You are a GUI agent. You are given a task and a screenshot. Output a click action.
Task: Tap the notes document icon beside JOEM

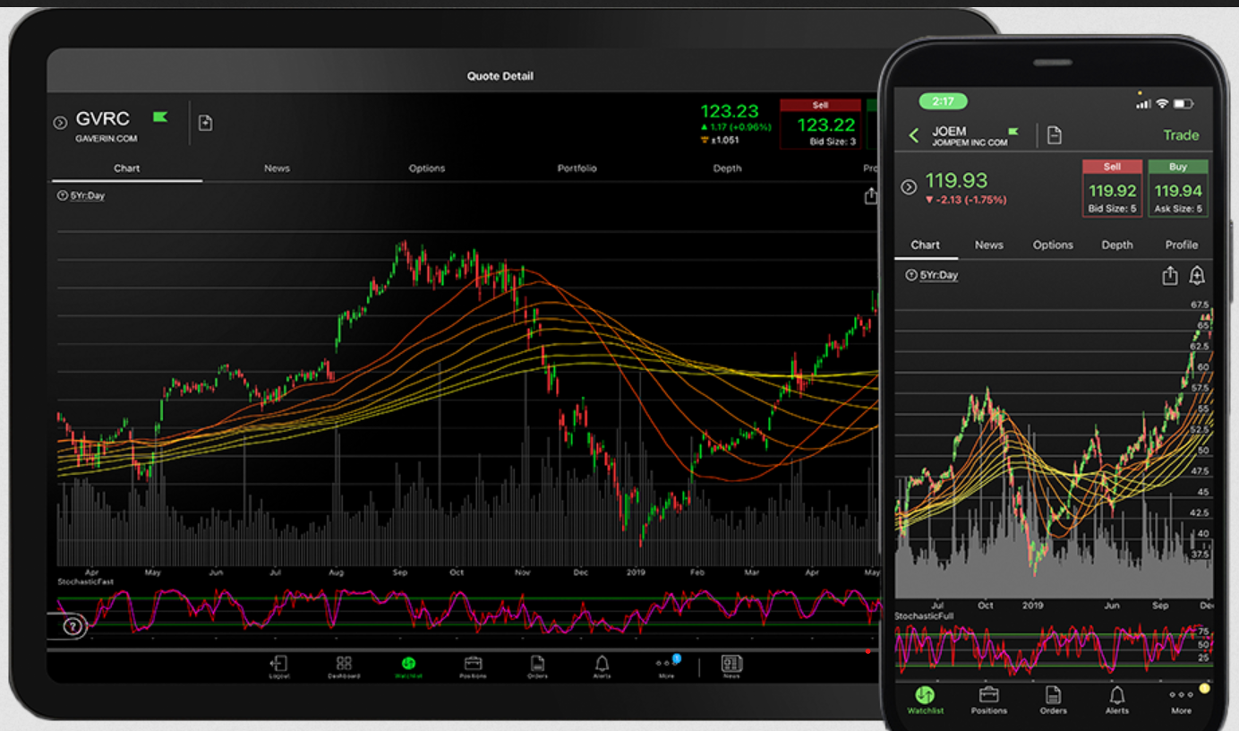pyautogui.click(x=1055, y=135)
